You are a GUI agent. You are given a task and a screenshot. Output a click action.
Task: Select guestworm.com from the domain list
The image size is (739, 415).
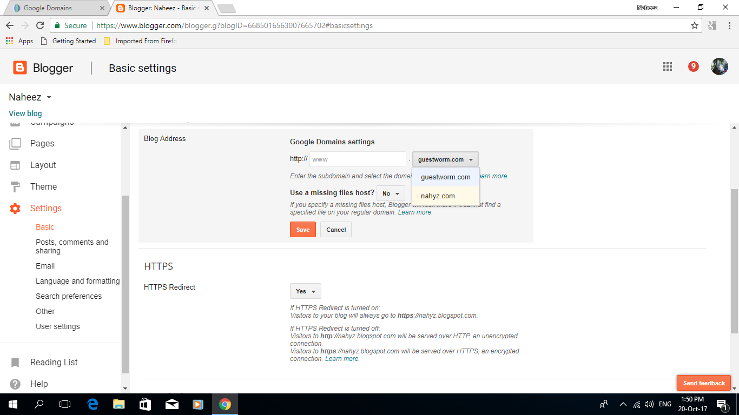(x=446, y=177)
